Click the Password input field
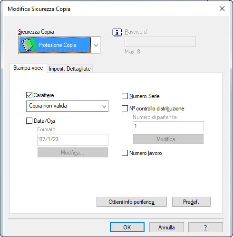This screenshot has width=233, height=237. point(160,42)
